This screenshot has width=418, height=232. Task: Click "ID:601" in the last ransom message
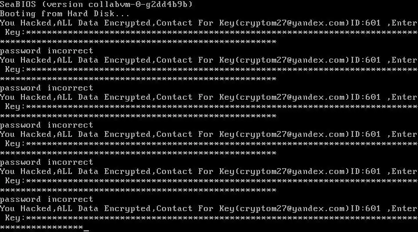pyautogui.click(x=366, y=208)
